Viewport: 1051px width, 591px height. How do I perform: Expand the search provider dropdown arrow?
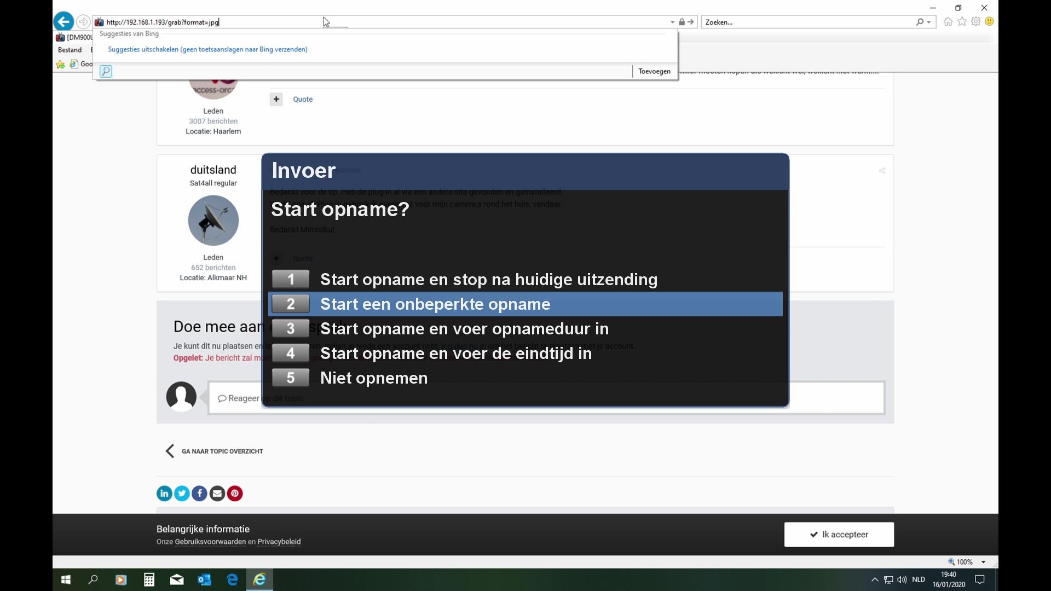(x=929, y=22)
